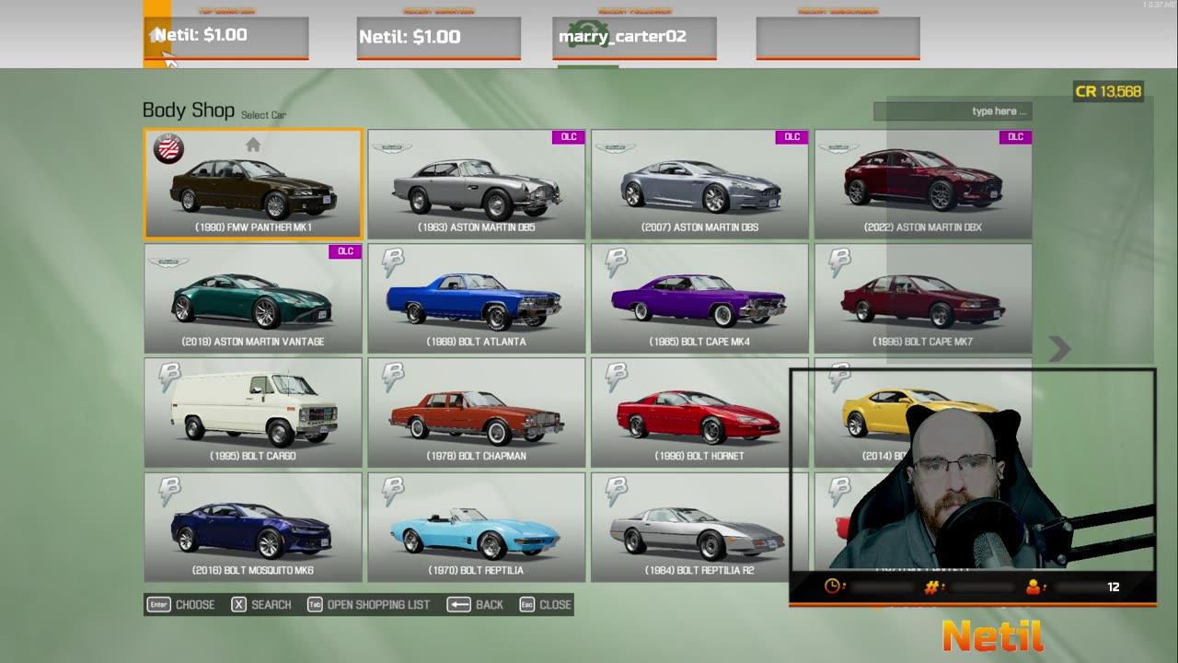Screen dimensions: 1178x663
Task: Click Bolt logo on Bolt Cargo card
Action: click(169, 377)
